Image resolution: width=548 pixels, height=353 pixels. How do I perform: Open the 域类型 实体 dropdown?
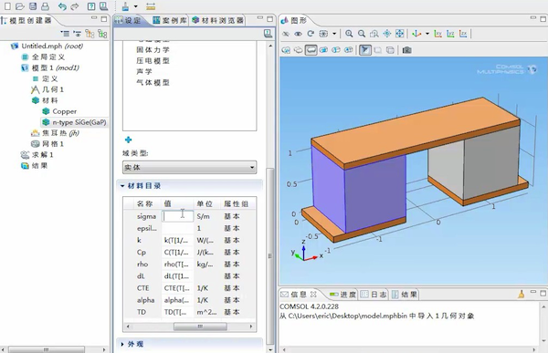(x=189, y=168)
